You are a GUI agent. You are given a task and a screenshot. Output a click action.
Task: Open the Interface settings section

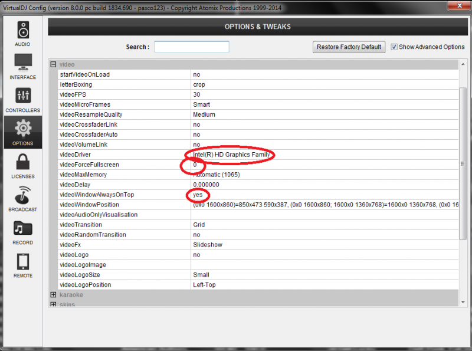pos(23,67)
